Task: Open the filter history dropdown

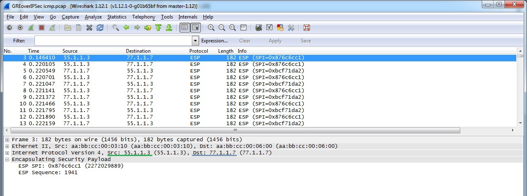Action: point(196,41)
